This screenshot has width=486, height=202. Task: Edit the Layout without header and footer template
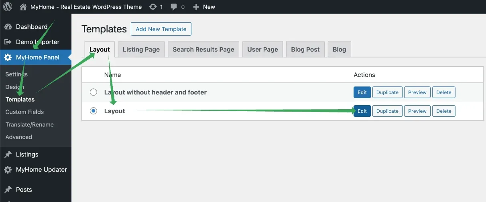[362, 92]
